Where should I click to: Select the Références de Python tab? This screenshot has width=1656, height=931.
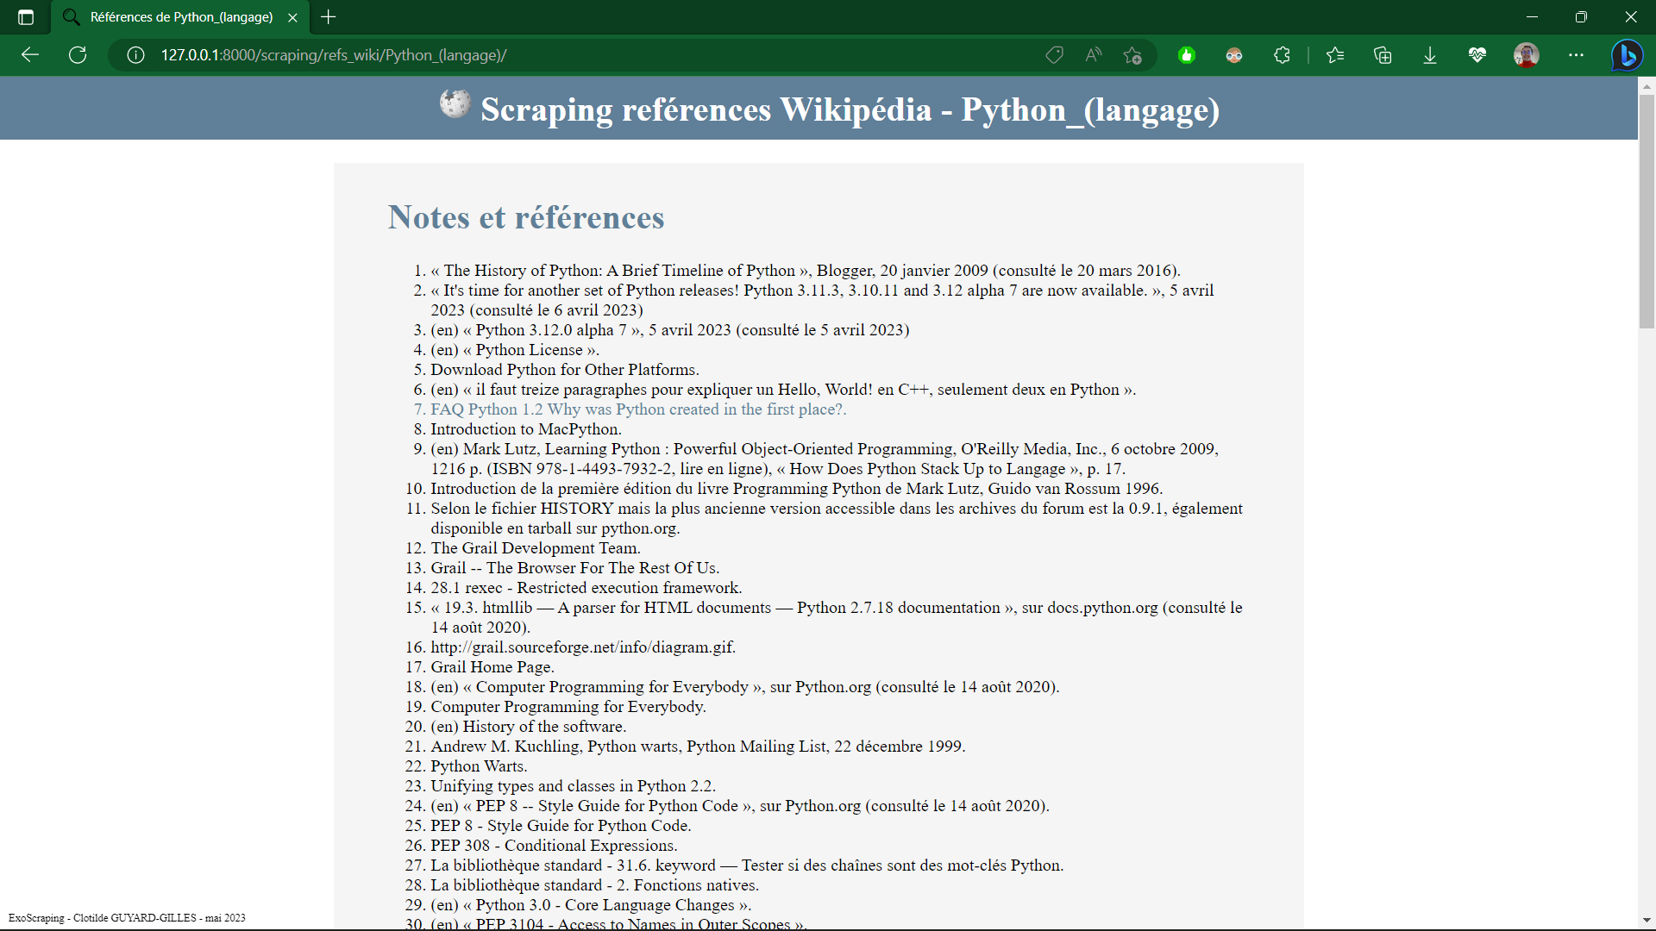[181, 17]
